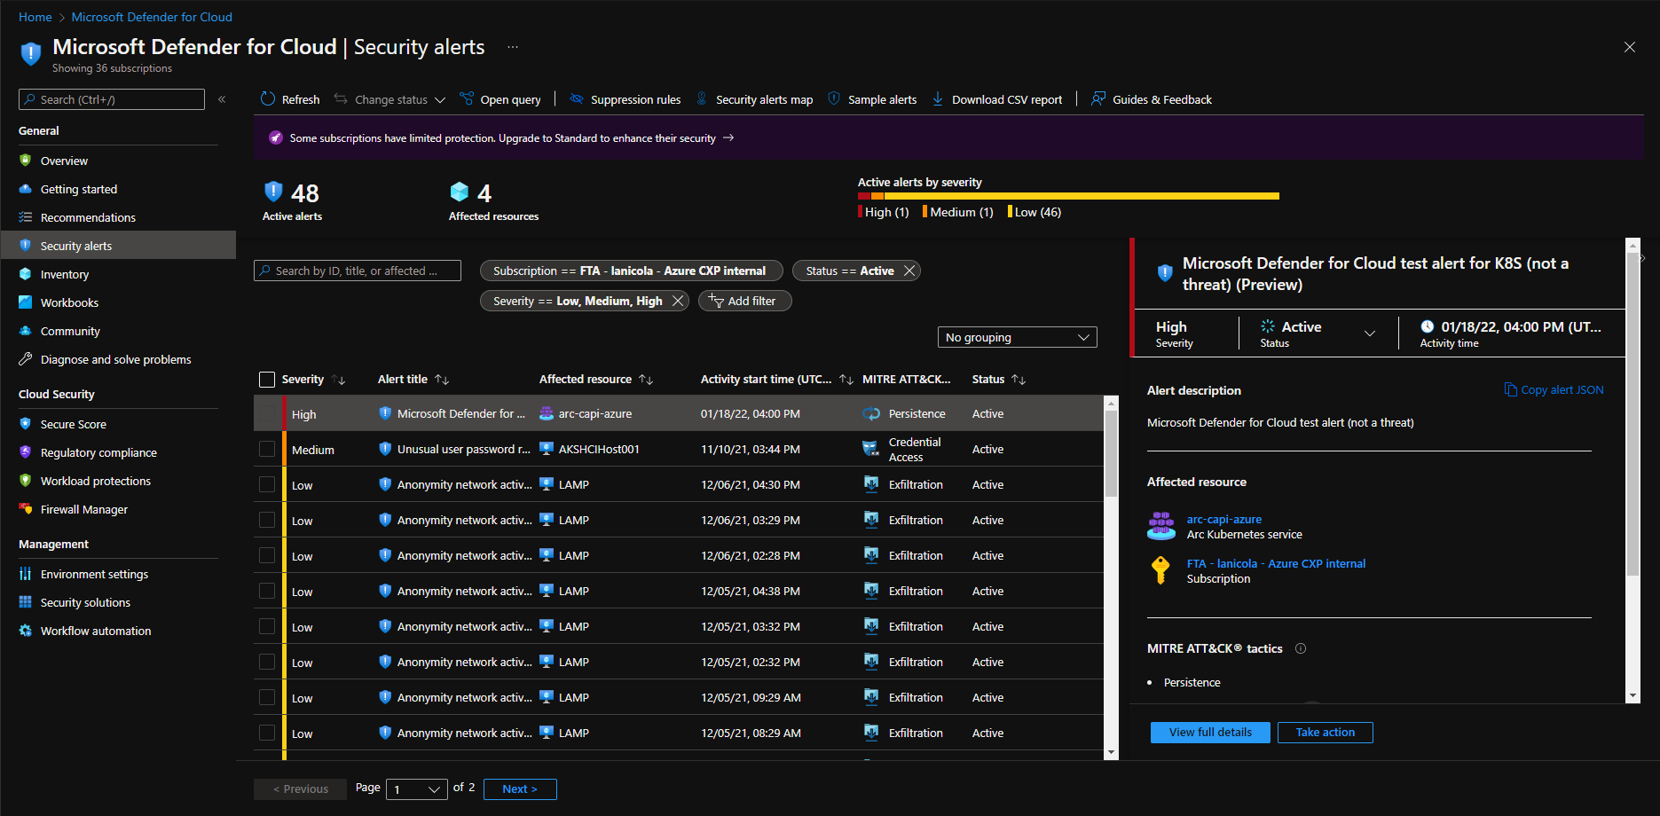This screenshot has width=1660, height=816.
Task: Open Recommendations in the sidebar
Action: [x=88, y=217]
